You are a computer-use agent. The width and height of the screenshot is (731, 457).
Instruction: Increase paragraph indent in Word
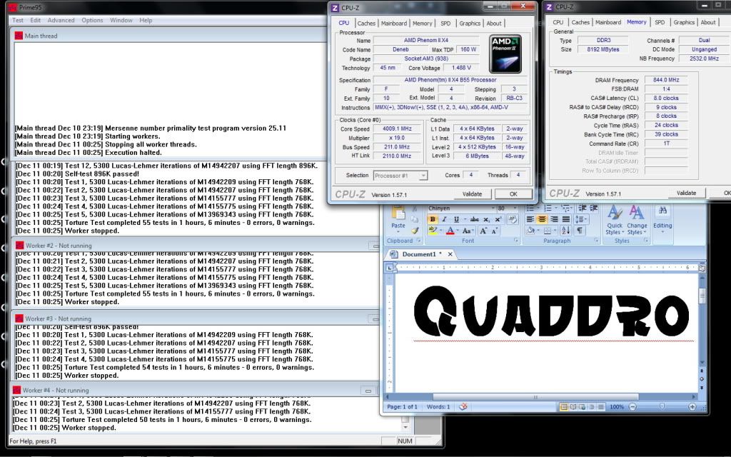(x=593, y=208)
